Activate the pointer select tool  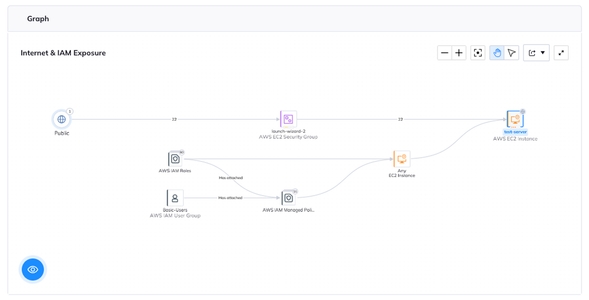click(x=511, y=53)
